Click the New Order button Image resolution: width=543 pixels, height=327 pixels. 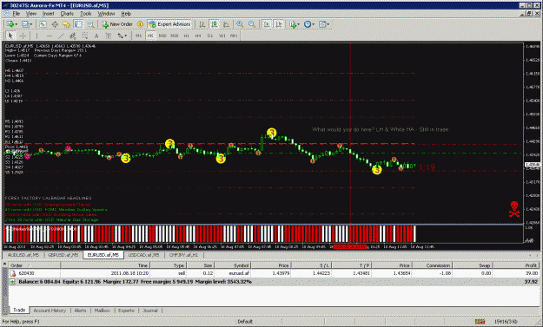click(117, 24)
